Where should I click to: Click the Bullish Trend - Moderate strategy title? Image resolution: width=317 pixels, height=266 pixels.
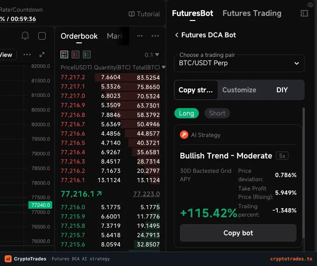(x=226, y=156)
